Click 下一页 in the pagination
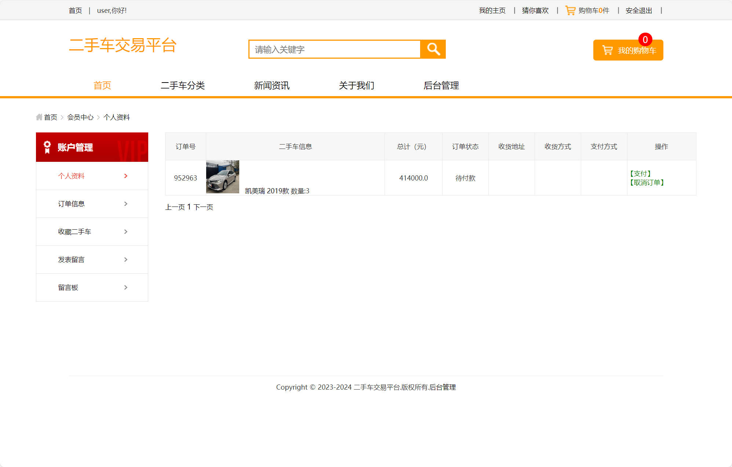This screenshot has width=732, height=467. tap(204, 207)
